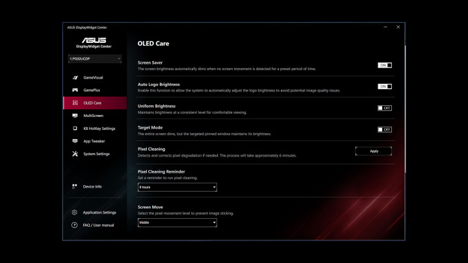The image size is (468, 263).
Task: Click the vertical scrollbar on the right
Action: coord(405,109)
